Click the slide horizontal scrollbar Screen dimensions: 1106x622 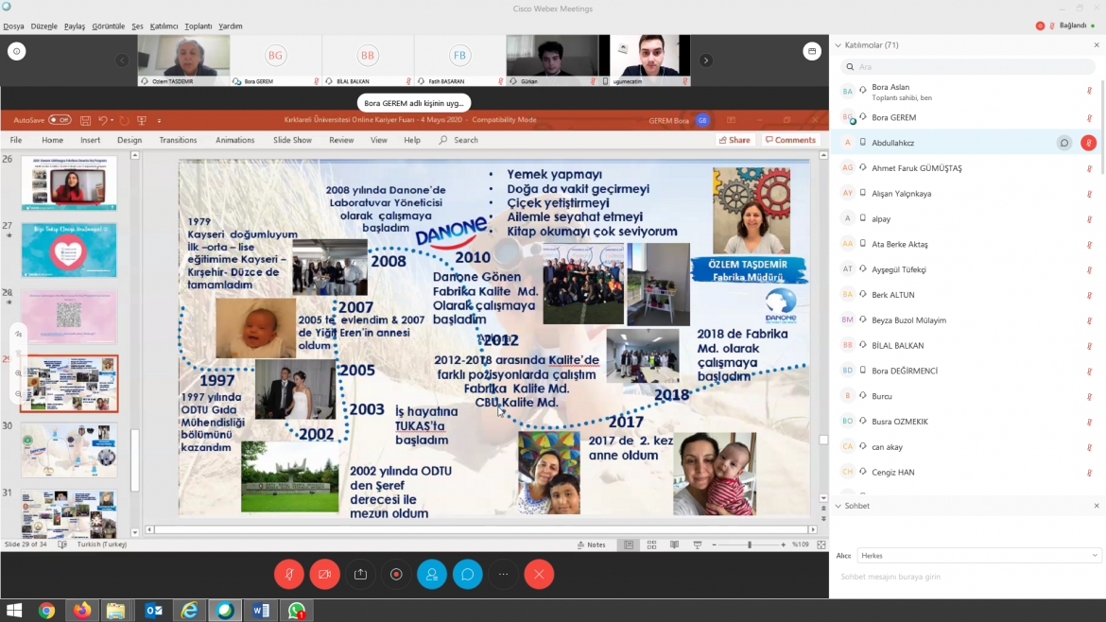480,529
